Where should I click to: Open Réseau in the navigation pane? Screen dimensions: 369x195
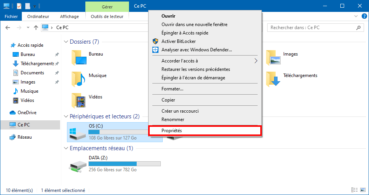pyautogui.click(x=24, y=137)
